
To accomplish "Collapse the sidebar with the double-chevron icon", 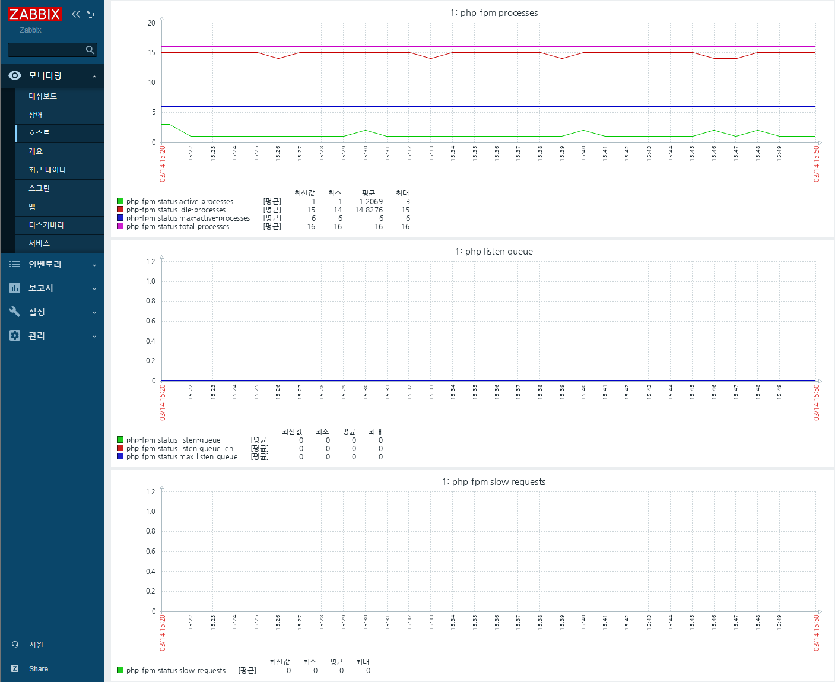I will [75, 14].
